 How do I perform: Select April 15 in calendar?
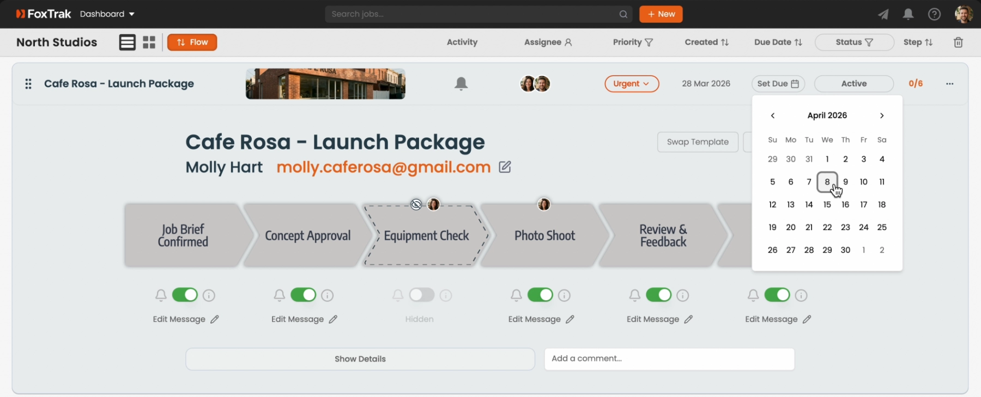pyautogui.click(x=827, y=205)
